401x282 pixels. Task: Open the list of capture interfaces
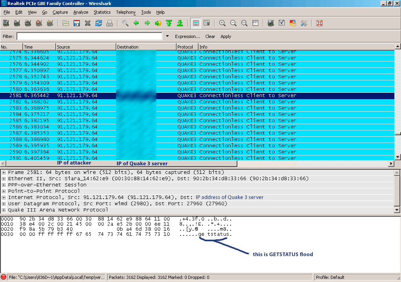coord(6,23)
